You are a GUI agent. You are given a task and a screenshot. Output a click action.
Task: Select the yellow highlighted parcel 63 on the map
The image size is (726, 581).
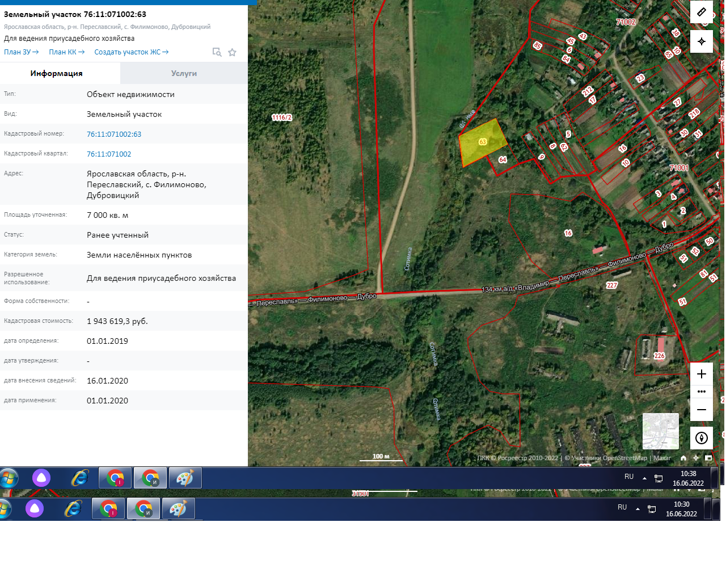[482, 142]
